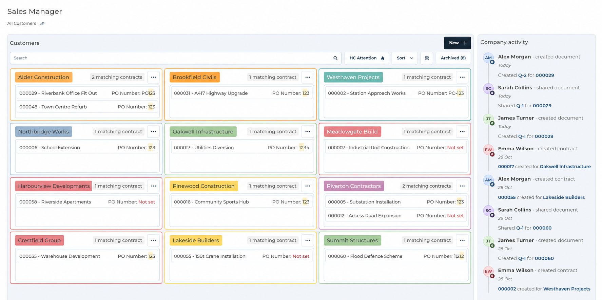
Task: Click the 2 matching contracts badge on Riverton Contractors
Action: [426, 186]
